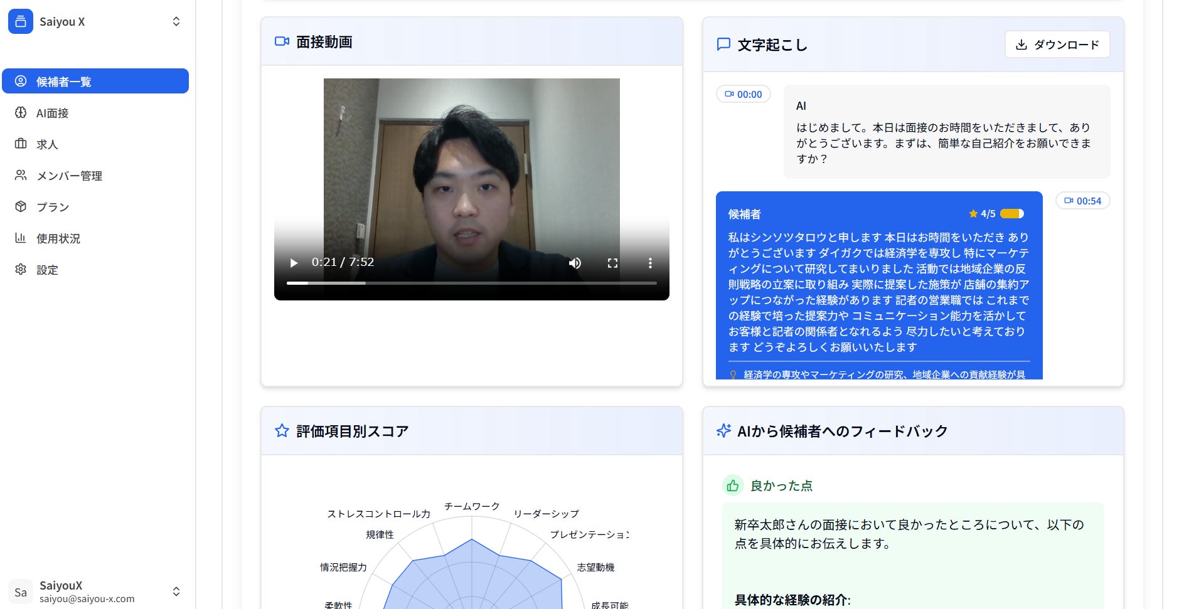Go to AI面接 in the sidebar
Screen dimensions: 1184x609
point(95,113)
